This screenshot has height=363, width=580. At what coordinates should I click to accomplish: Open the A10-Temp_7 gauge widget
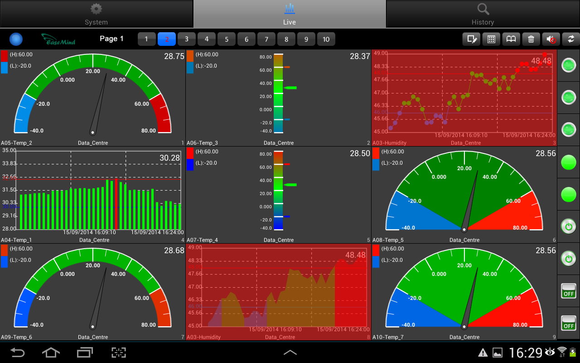point(464,292)
